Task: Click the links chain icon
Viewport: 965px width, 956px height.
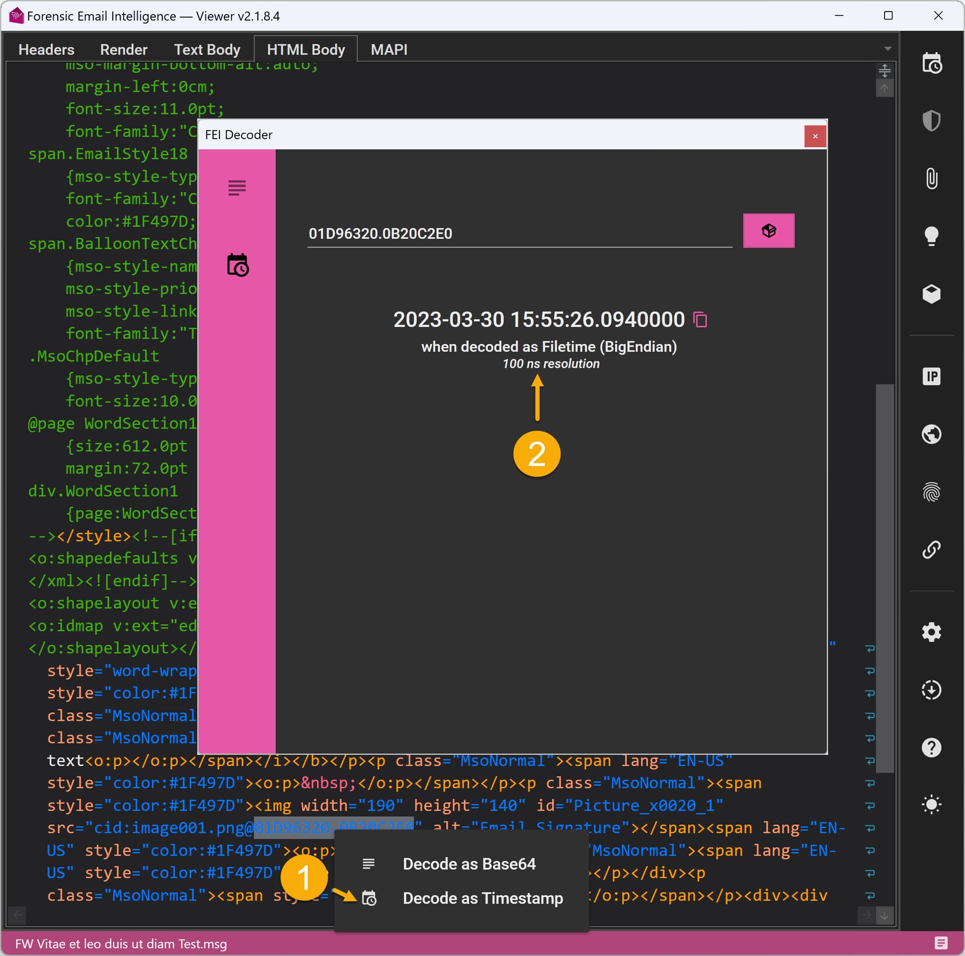Action: click(x=931, y=550)
